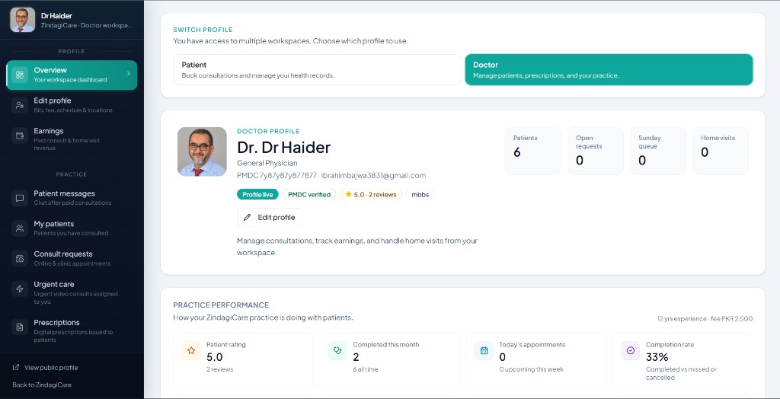Click the Consult requests calendar icon
Viewport: 780px width, 399px height.
pos(20,258)
